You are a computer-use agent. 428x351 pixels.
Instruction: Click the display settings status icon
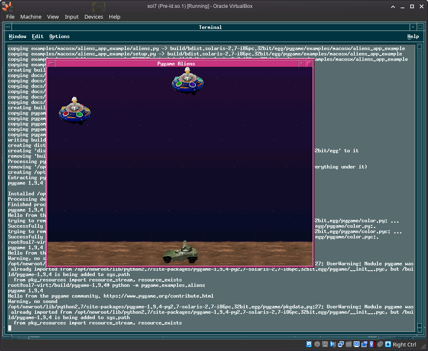pos(356,344)
